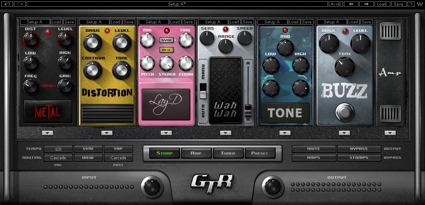Click Save in the top toolbar

398,4
